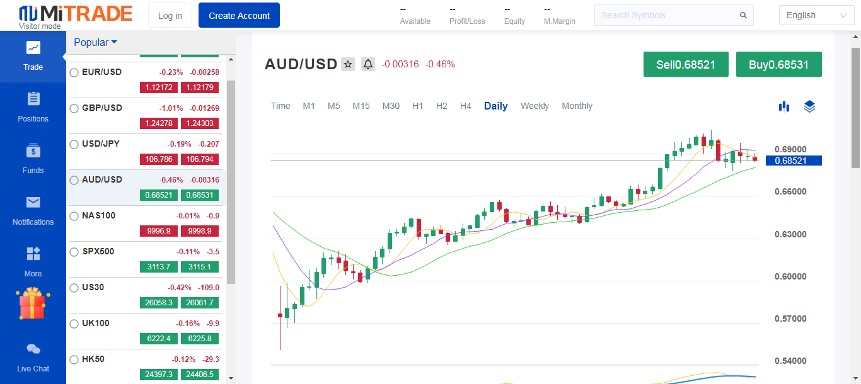Screen dimensions: 861x384
Task: Open the gift box promotion icon
Action: (x=33, y=304)
